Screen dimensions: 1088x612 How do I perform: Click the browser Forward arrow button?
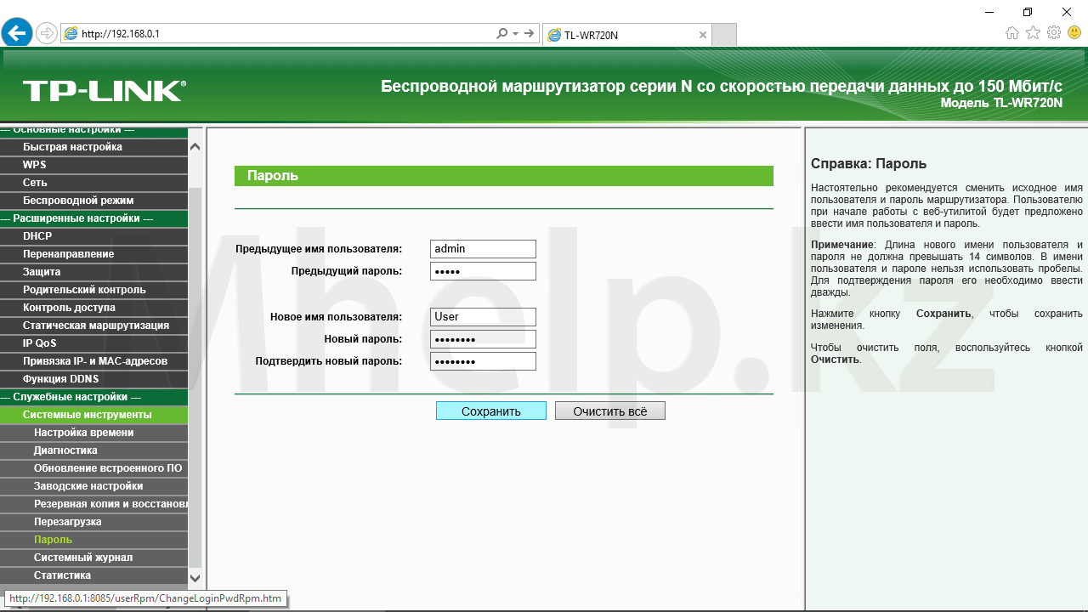(x=47, y=33)
